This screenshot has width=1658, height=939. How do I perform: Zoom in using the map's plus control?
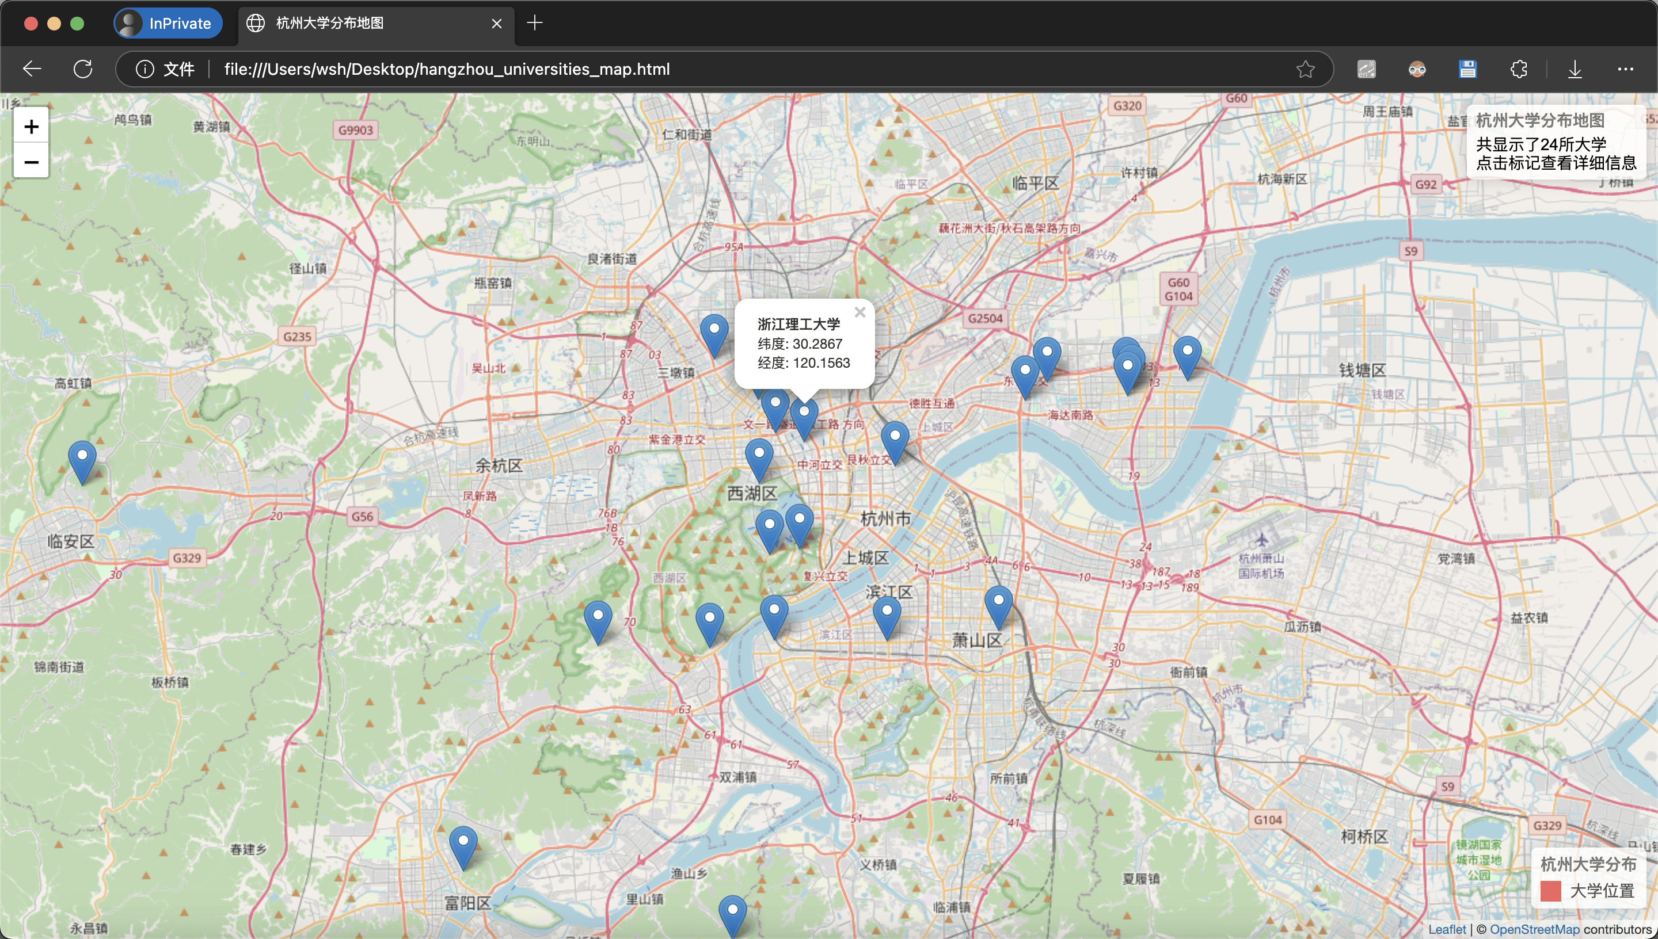[31, 127]
